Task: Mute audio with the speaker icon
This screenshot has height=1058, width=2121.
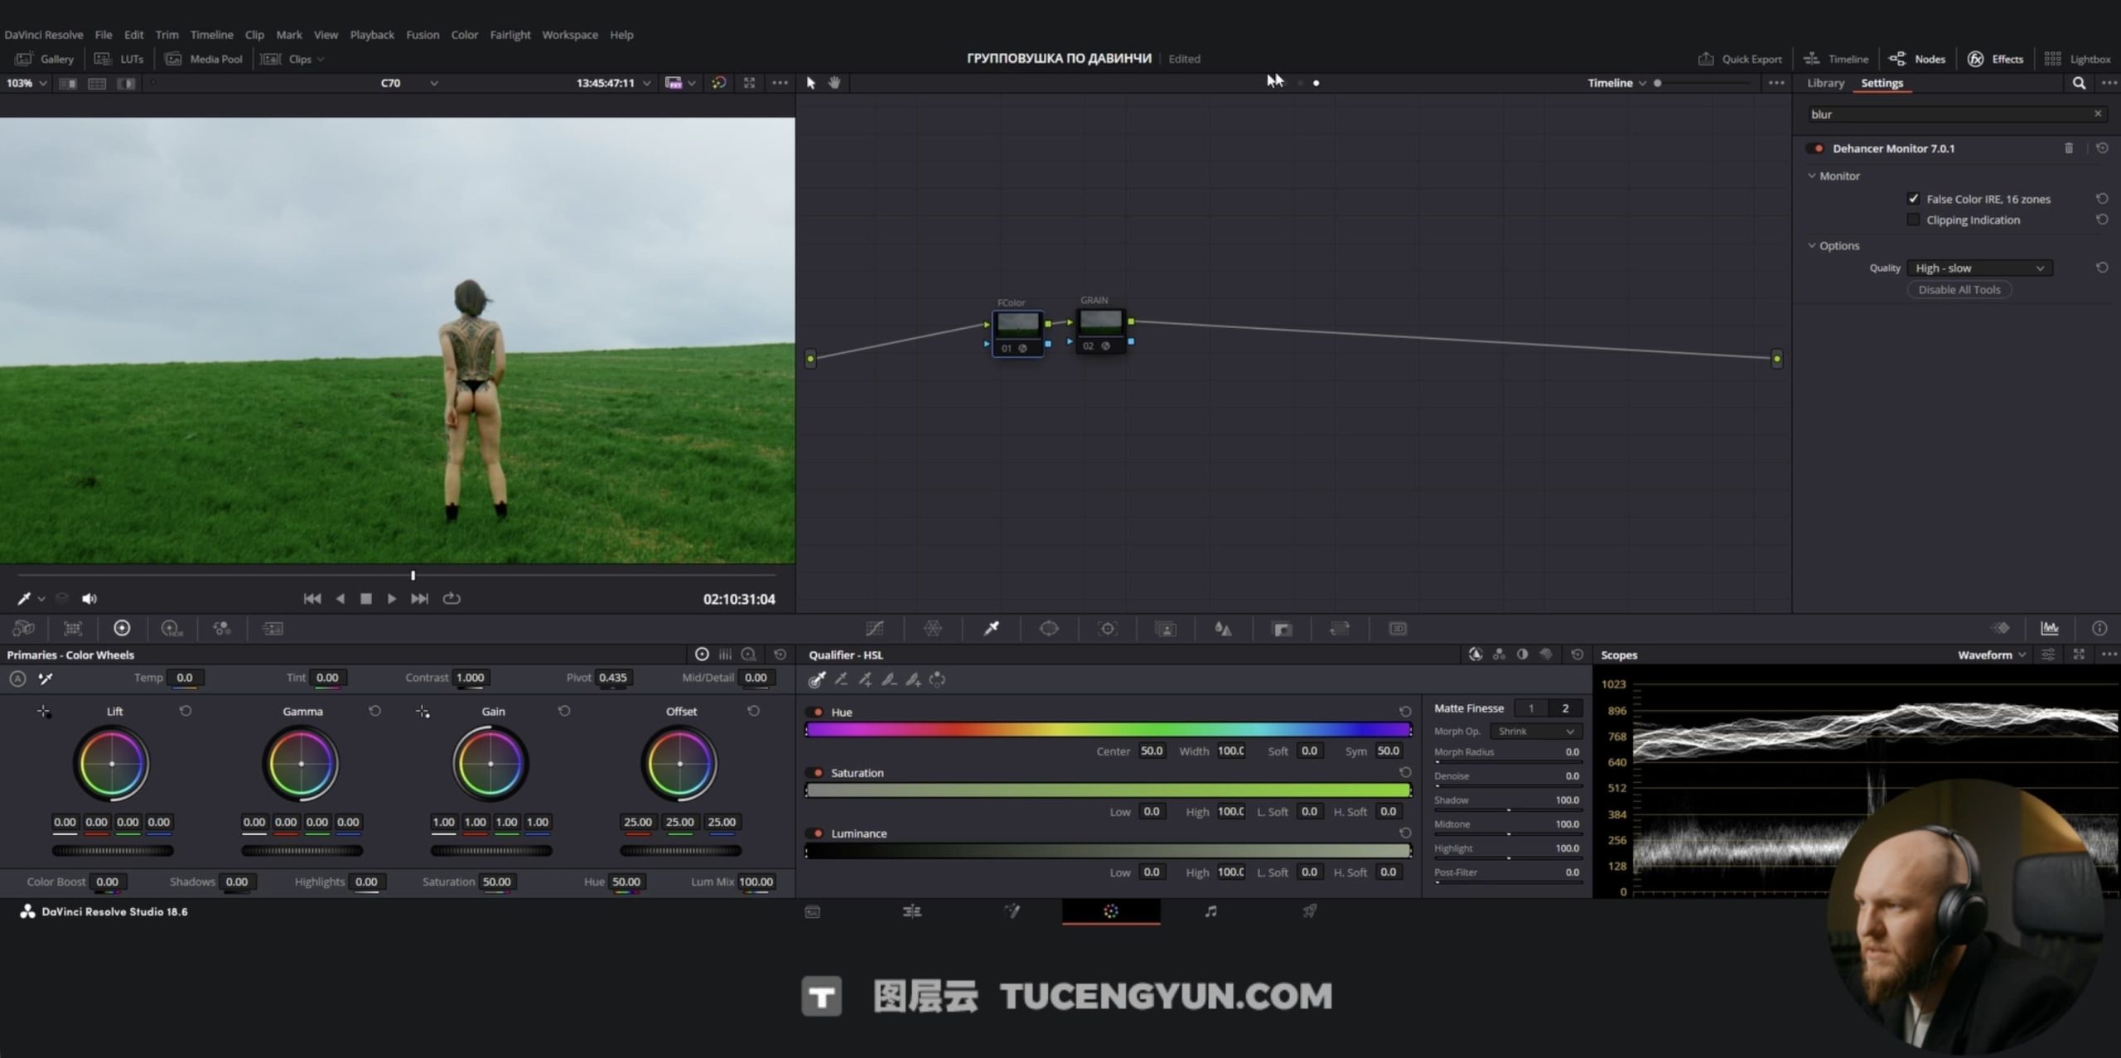Action: tap(89, 598)
